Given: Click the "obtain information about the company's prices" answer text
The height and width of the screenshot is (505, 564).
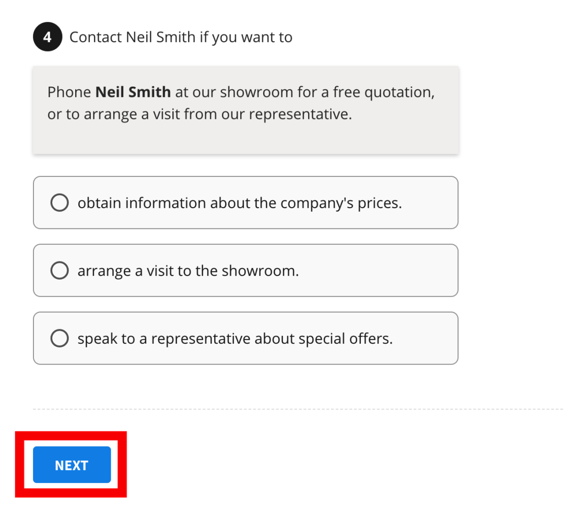Looking at the screenshot, I should tap(240, 203).
